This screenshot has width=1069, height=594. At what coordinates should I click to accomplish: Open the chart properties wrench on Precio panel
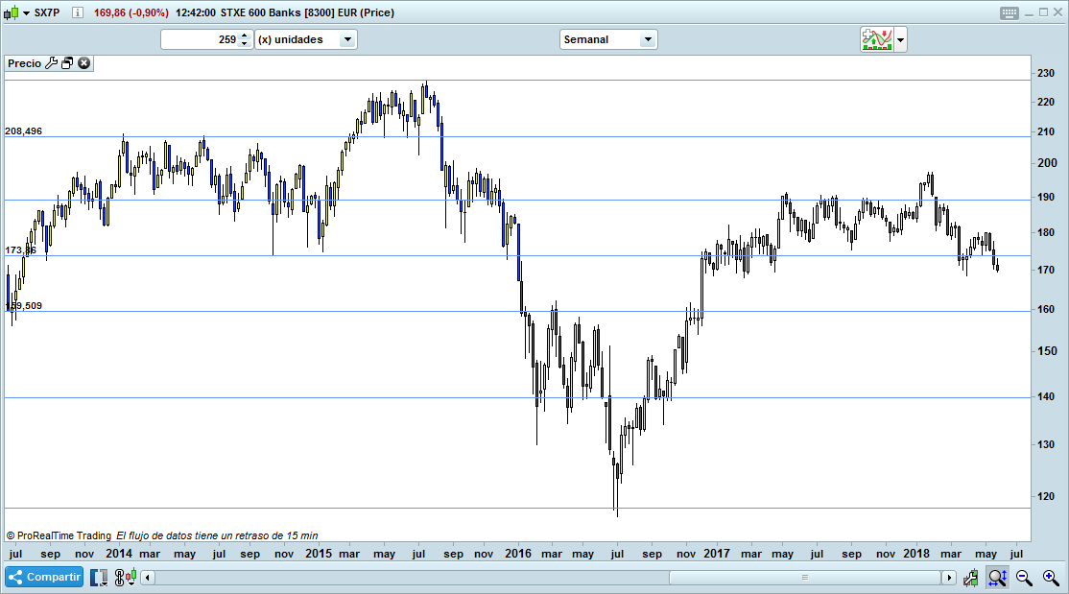click(x=52, y=63)
